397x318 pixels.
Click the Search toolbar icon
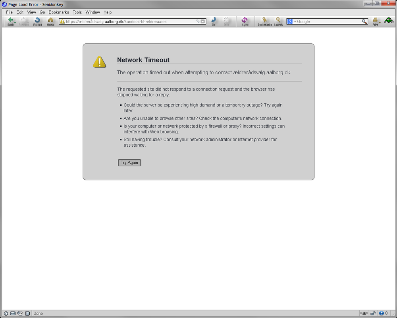click(278, 21)
